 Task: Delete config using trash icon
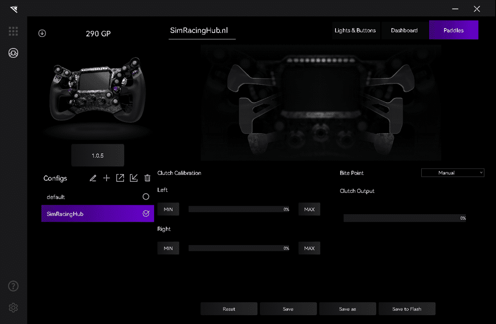[147, 178]
